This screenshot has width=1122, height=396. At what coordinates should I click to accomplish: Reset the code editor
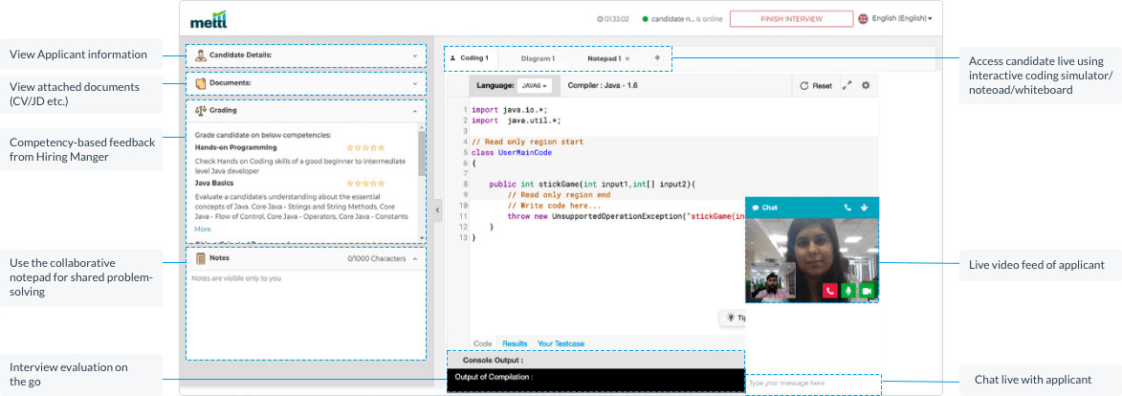click(x=816, y=85)
